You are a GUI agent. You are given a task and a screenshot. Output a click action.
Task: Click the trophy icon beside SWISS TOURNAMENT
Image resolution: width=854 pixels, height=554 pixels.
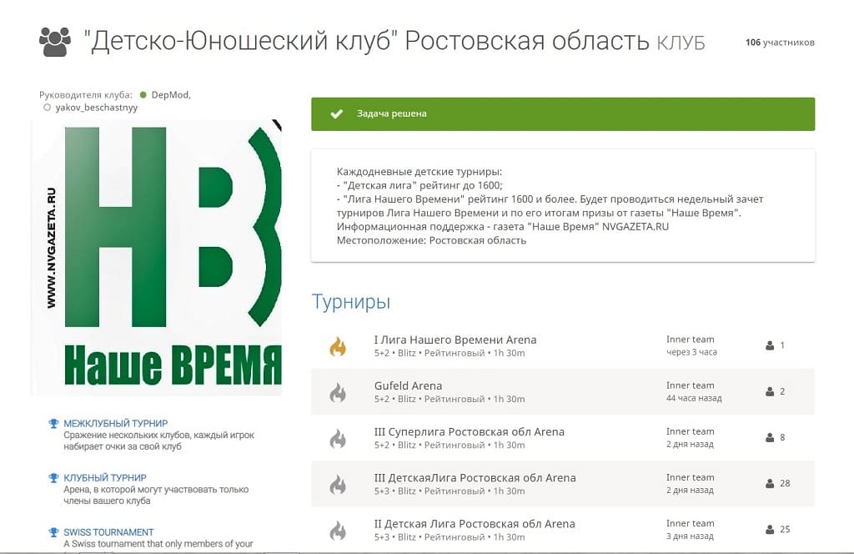(53, 532)
